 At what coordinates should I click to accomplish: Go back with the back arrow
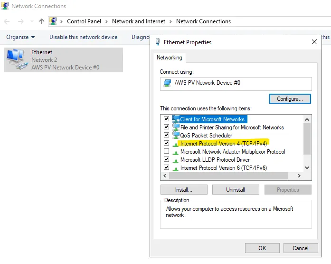click(x=7, y=21)
